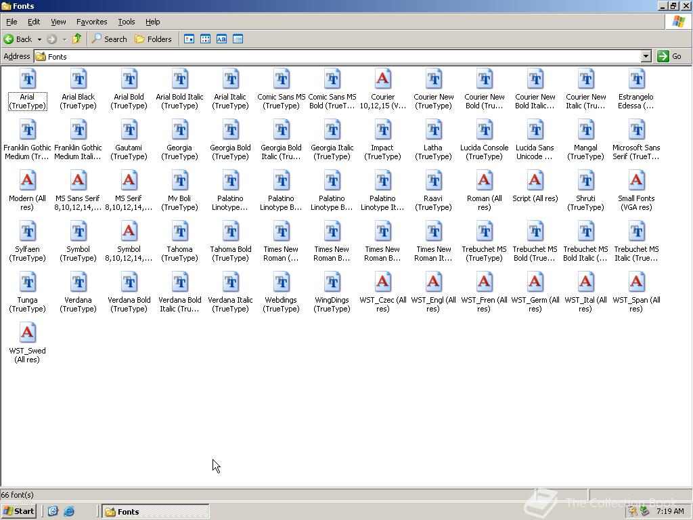Select the Raavi (TrueType) font icon
The image size is (693, 520).
pyautogui.click(x=434, y=181)
